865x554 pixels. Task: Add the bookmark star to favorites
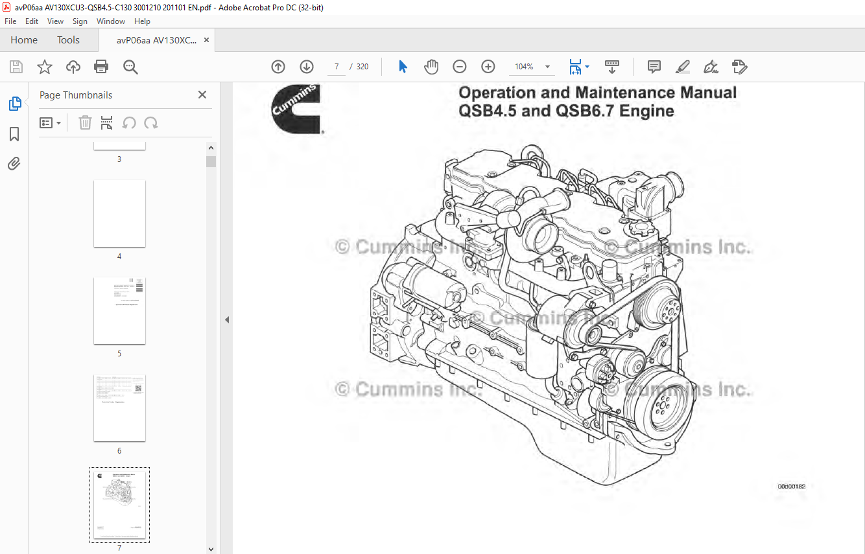tap(45, 67)
